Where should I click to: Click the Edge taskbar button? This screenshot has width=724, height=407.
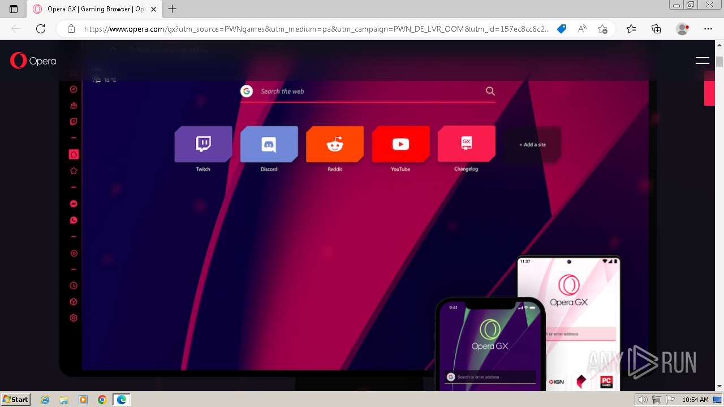pos(122,400)
